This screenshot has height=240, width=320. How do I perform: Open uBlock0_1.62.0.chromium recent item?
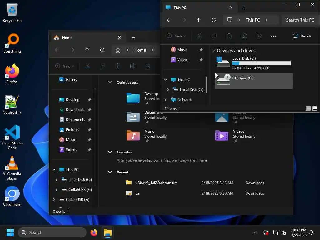157,183
